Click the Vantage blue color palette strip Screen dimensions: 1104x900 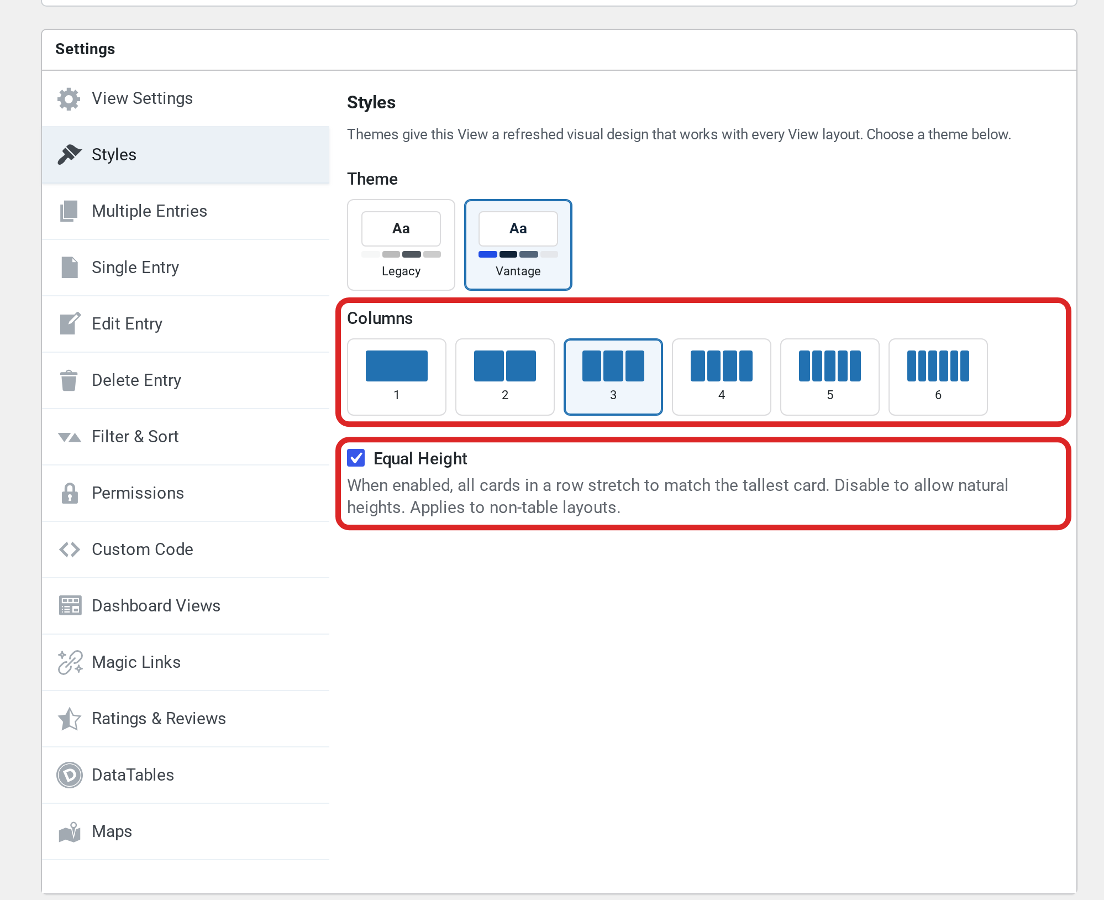pos(518,254)
